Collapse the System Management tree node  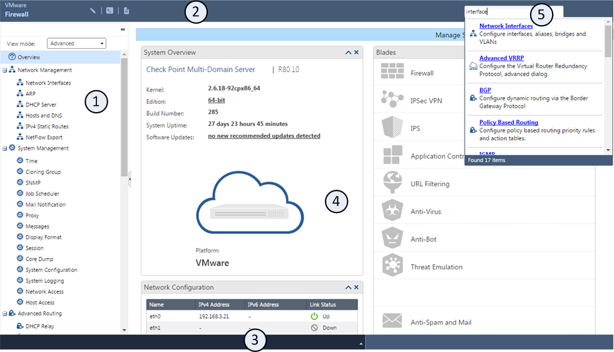tap(5, 148)
